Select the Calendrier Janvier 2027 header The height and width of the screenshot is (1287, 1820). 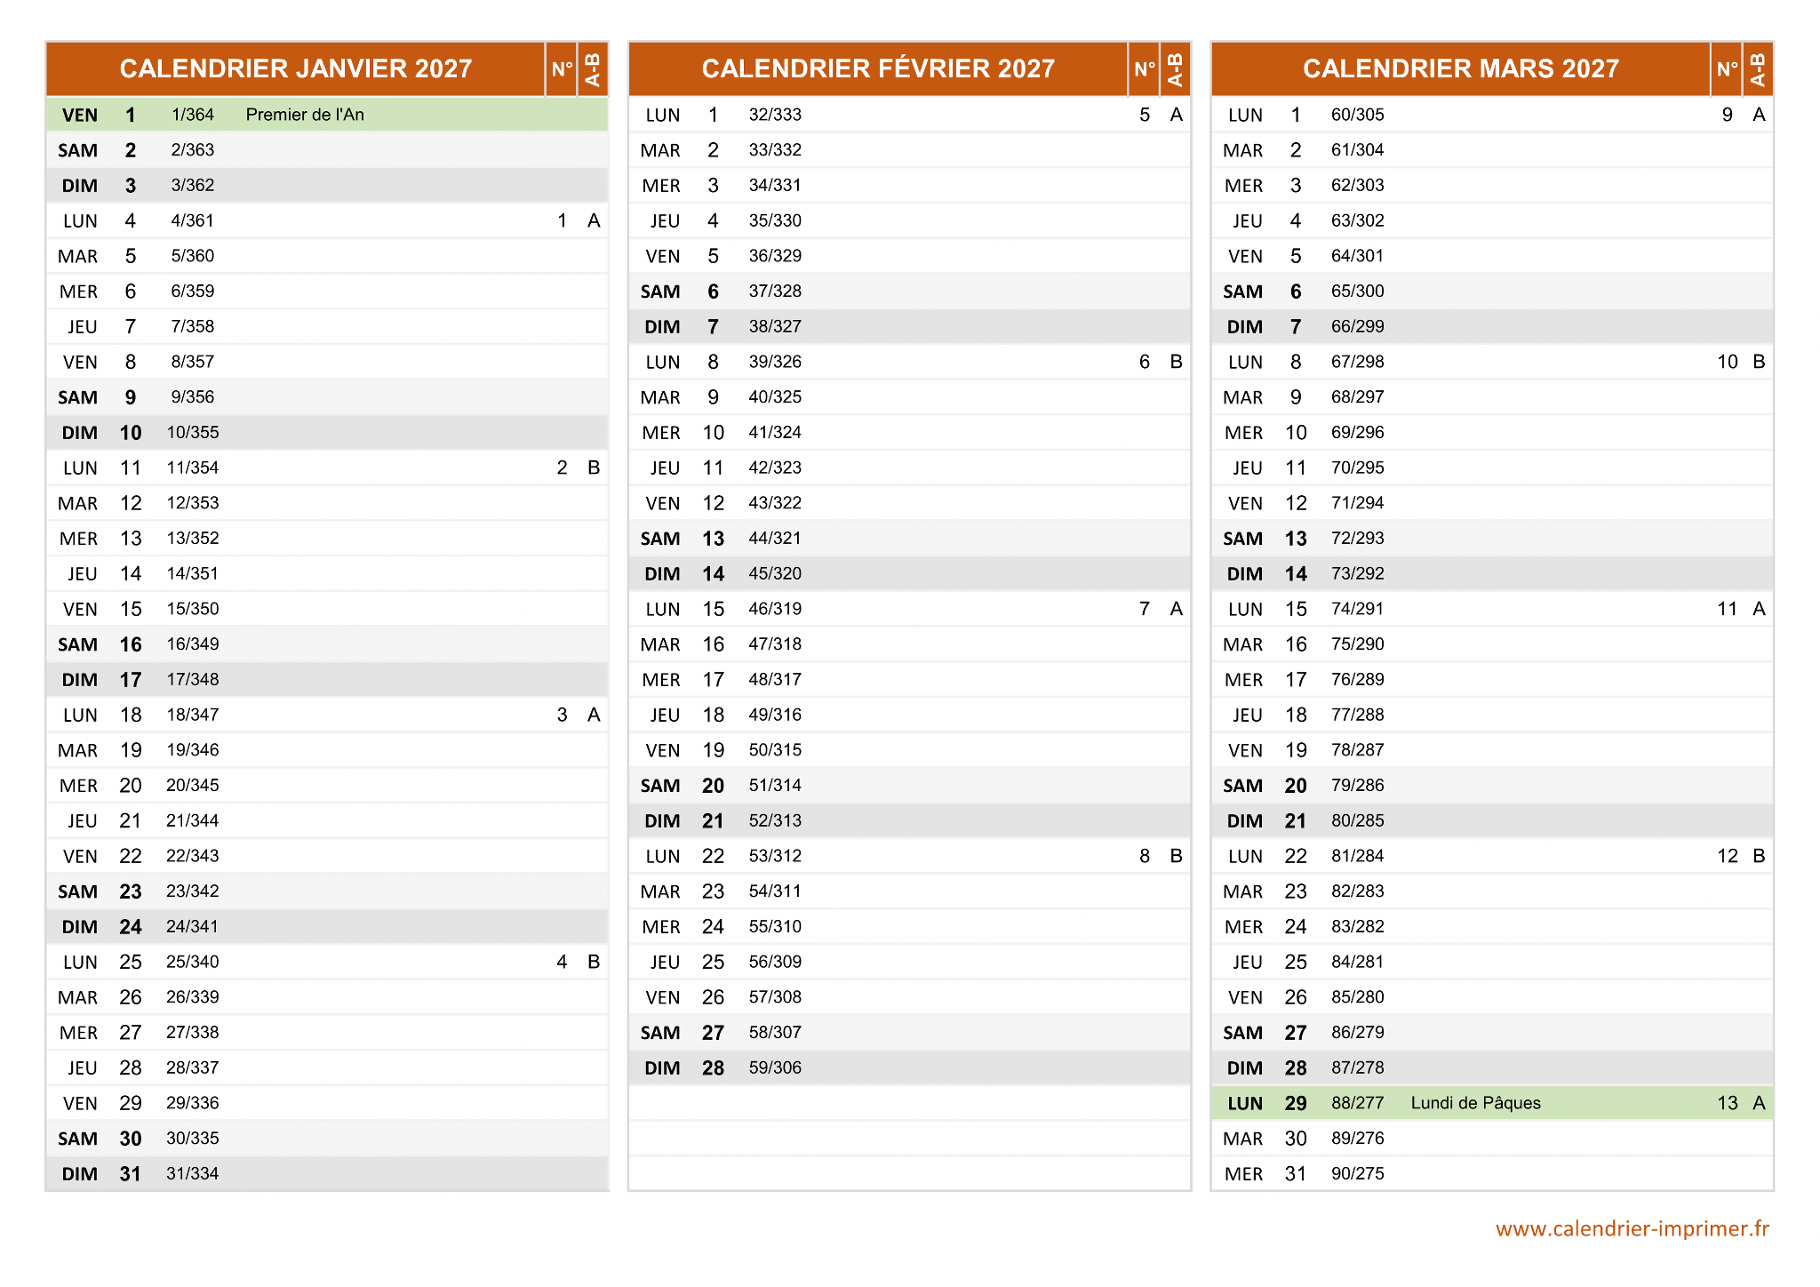click(295, 68)
